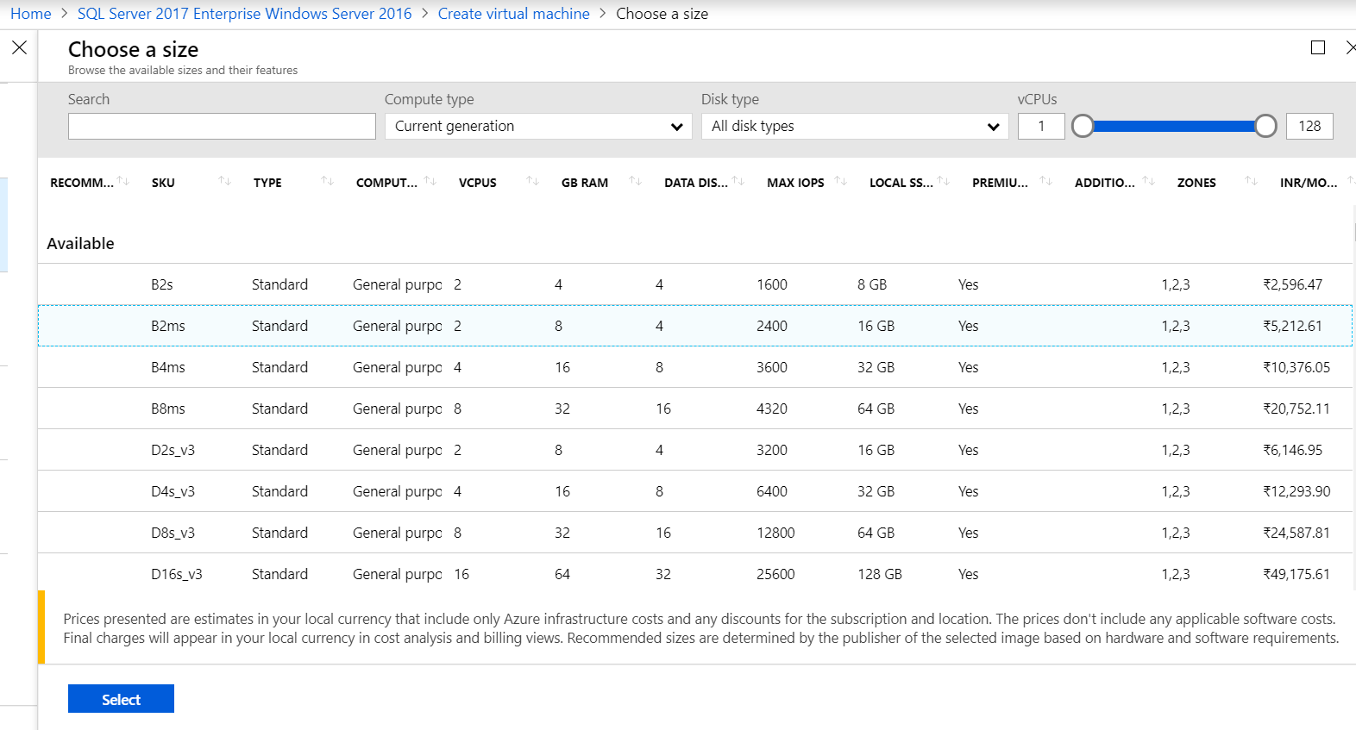Viewport: 1356px width, 730px height.
Task: Click the minimum vCPUs slider handle
Action: [1083, 127]
